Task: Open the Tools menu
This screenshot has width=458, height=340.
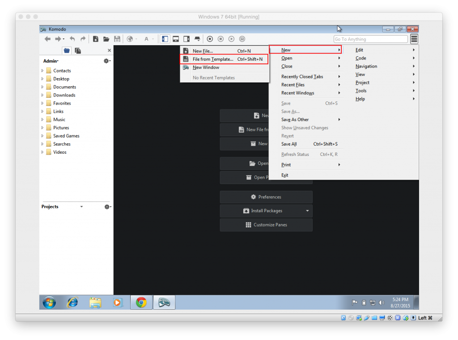Action: click(x=360, y=90)
